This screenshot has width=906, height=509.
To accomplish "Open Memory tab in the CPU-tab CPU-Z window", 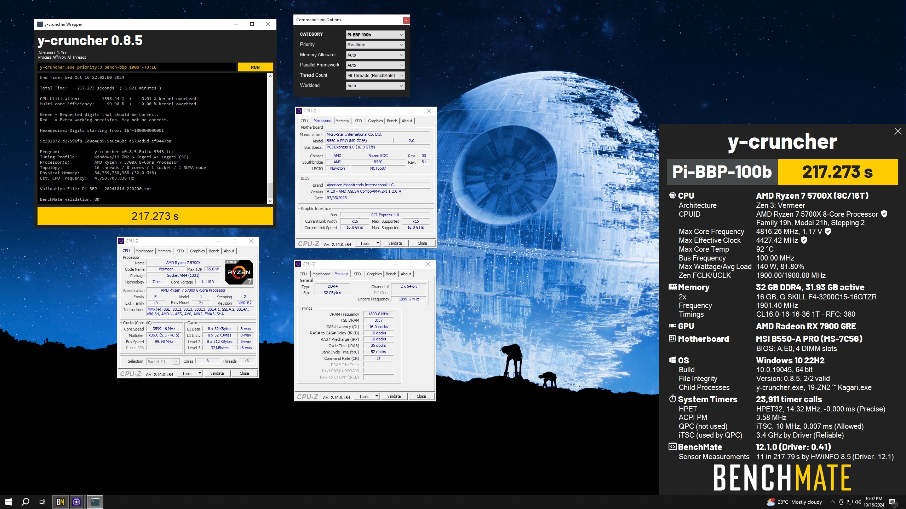I will (164, 251).
